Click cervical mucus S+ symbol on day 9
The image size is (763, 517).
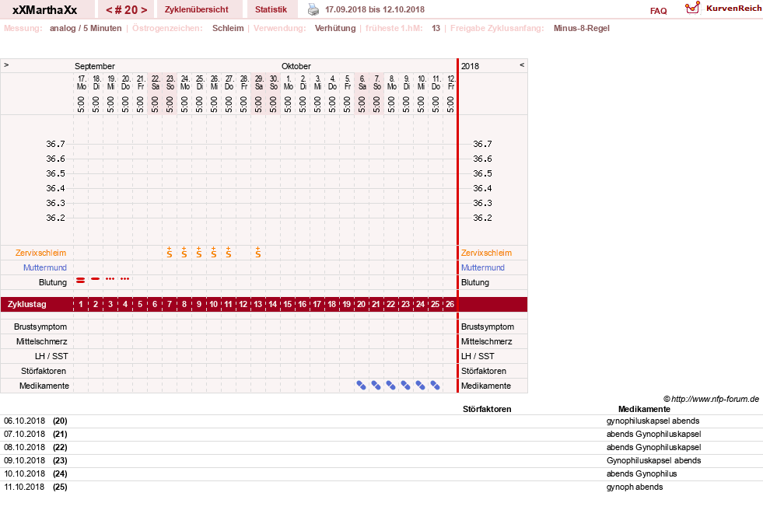(x=199, y=252)
